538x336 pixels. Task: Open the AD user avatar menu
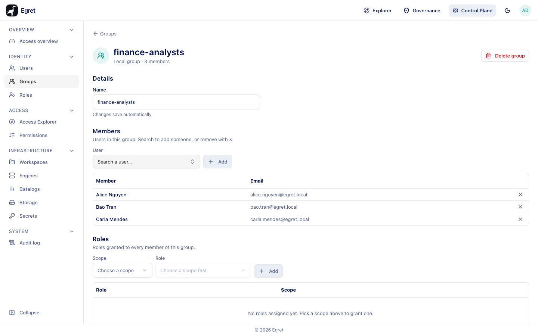[525, 10]
